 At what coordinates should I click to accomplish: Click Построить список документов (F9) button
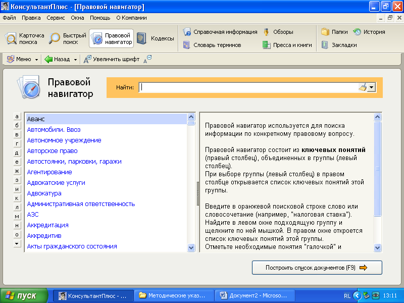tap(317, 268)
